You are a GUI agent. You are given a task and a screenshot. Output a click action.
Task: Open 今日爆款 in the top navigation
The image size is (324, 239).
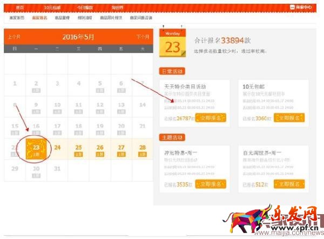(85, 8)
